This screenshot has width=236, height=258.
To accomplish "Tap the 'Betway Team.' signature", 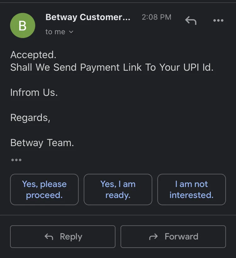I will [x=42, y=143].
